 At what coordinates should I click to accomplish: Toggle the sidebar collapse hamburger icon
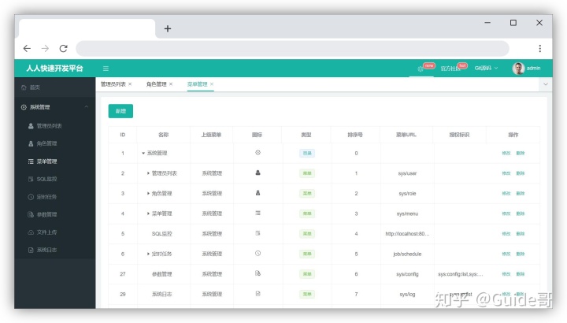point(106,69)
